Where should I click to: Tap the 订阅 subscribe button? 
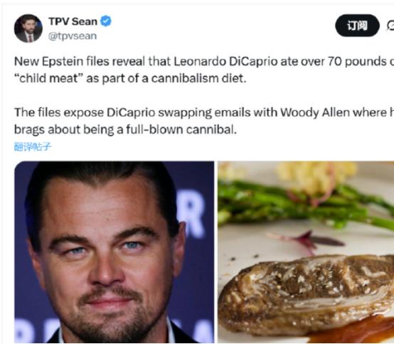click(x=357, y=26)
